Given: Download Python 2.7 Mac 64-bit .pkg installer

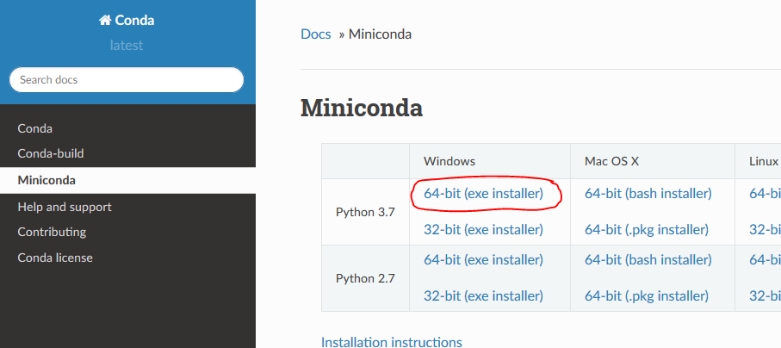Looking at the screenshot, I should click(647, 296).
